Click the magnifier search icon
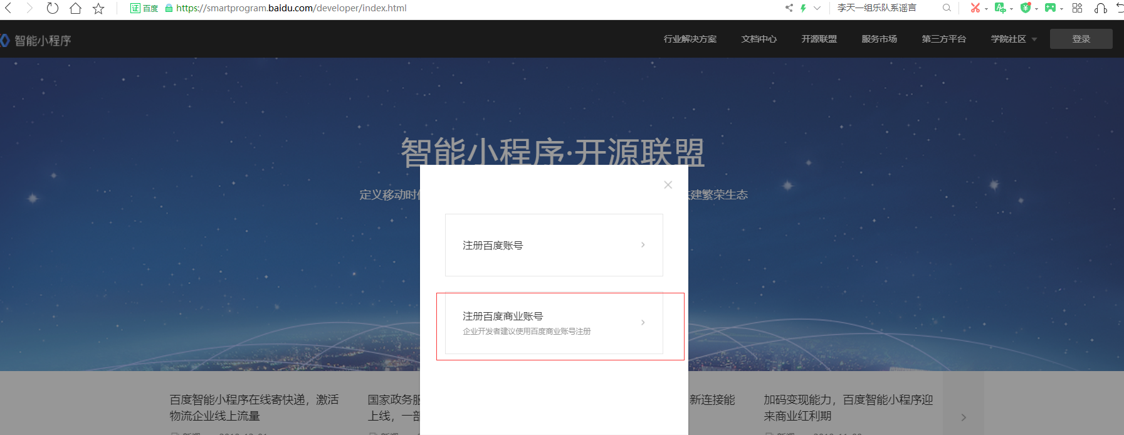The width and height of the screenshot is (1124, 435). 947,8
